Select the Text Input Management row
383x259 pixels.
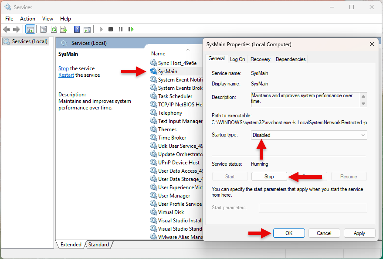tap(176, 121)
